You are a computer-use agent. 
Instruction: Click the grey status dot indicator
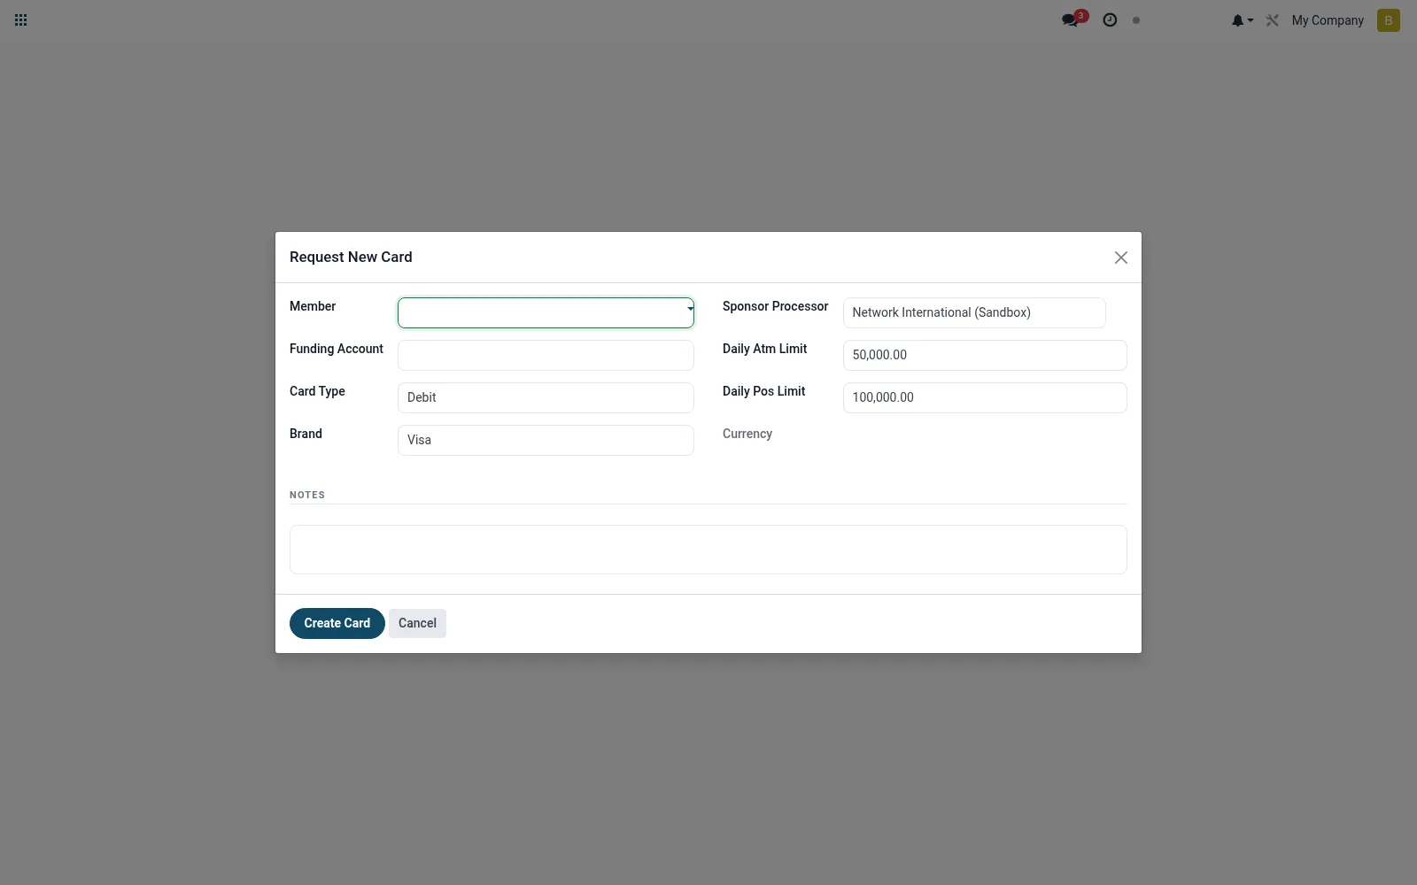coord(1136,20)
